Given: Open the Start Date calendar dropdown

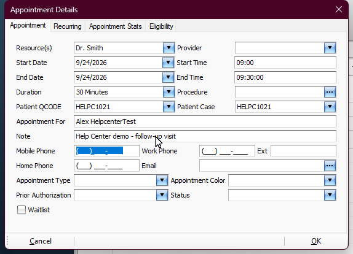Looking at the screenshot, I should [168, 63].
